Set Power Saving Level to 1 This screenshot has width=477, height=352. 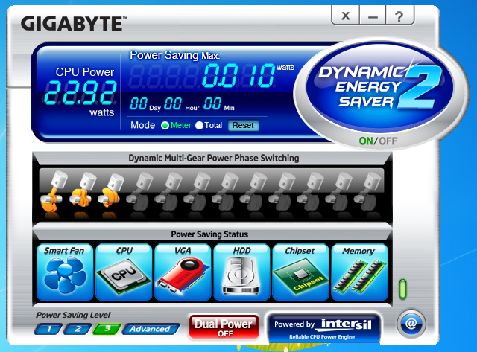(48, 329)
